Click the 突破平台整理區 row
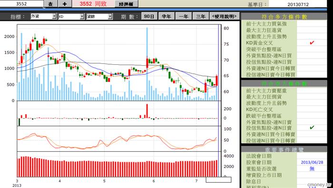The height and width of the screenshot is (188, 333). [x=284, y=49]
